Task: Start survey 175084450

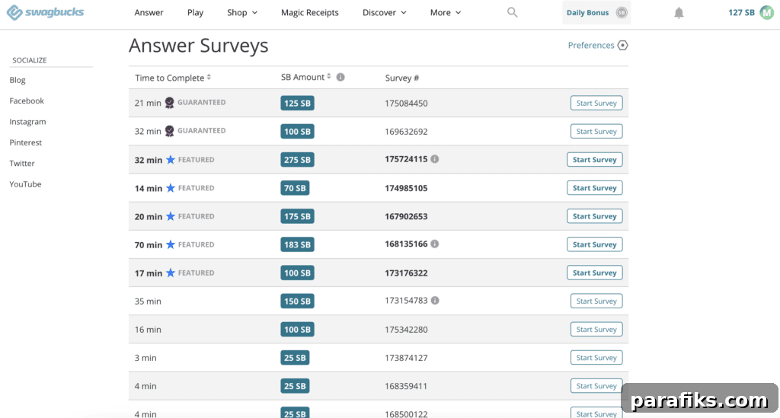Action: point(596,103)
